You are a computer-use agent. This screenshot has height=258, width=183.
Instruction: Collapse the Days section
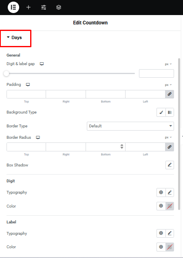[14, 37]
